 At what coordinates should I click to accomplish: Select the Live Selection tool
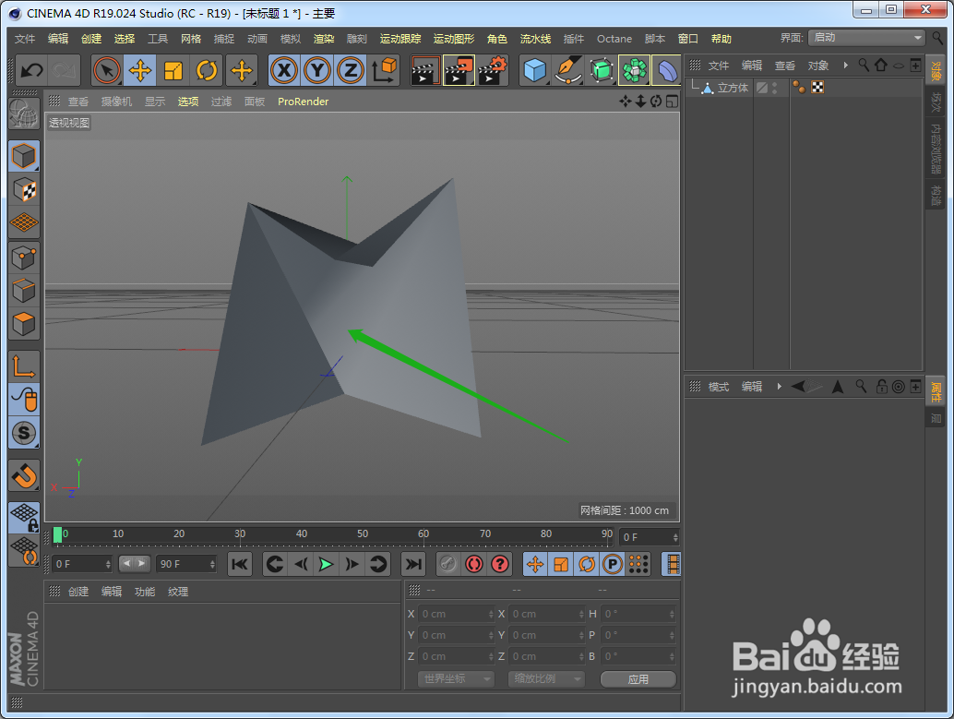point(107,71)
